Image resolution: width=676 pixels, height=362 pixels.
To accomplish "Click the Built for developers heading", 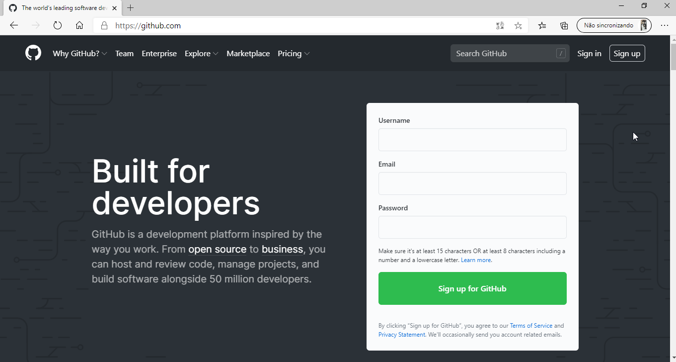I will [x=176, y=187].
